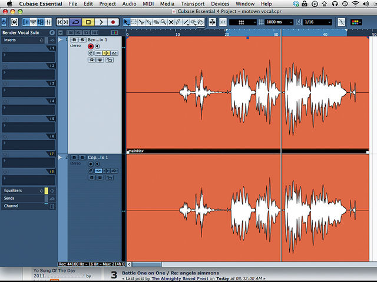Image resolution: width=377 pixels, height=282 pixels.
Task: Toggle yellow EQ bypass on Ben...ix 1
Action: [106, 53]
